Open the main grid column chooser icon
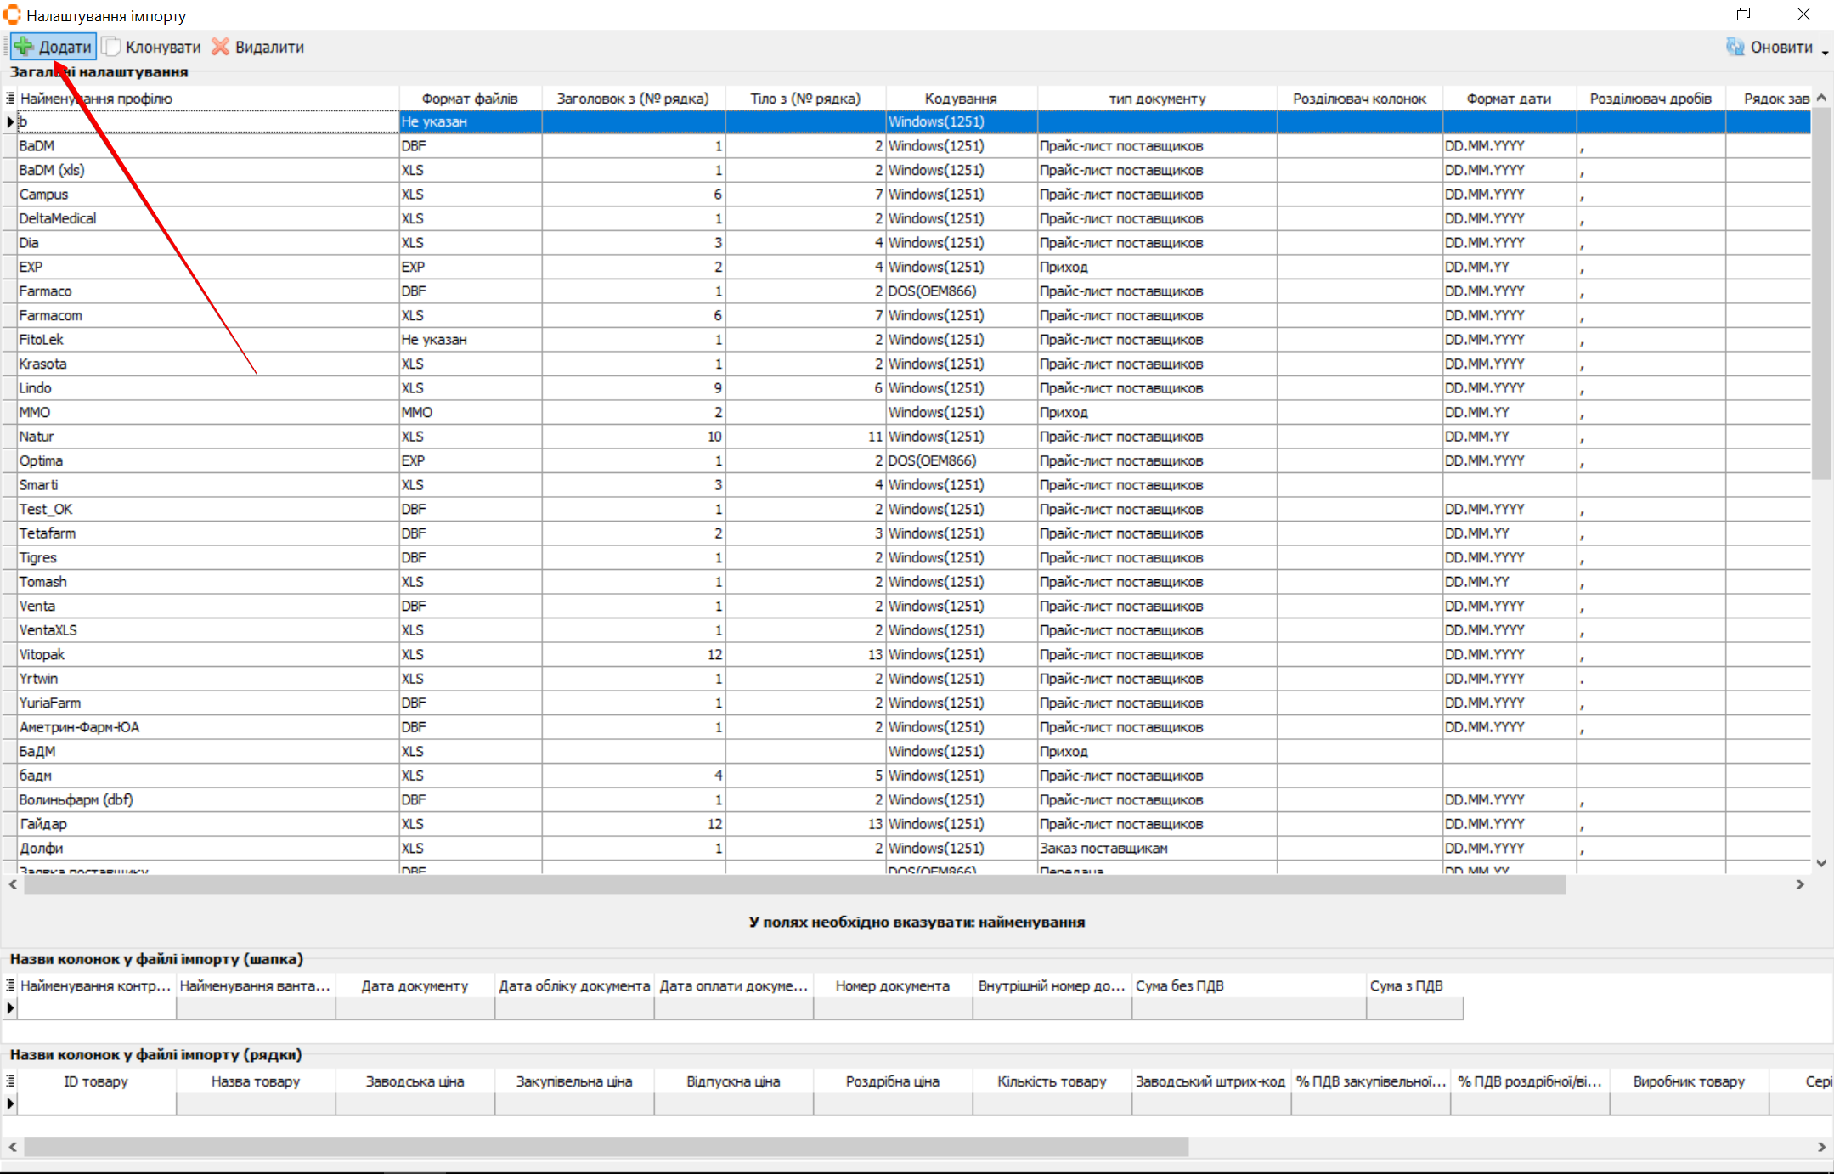1834x1174 pixels. [x=10, y=99]
